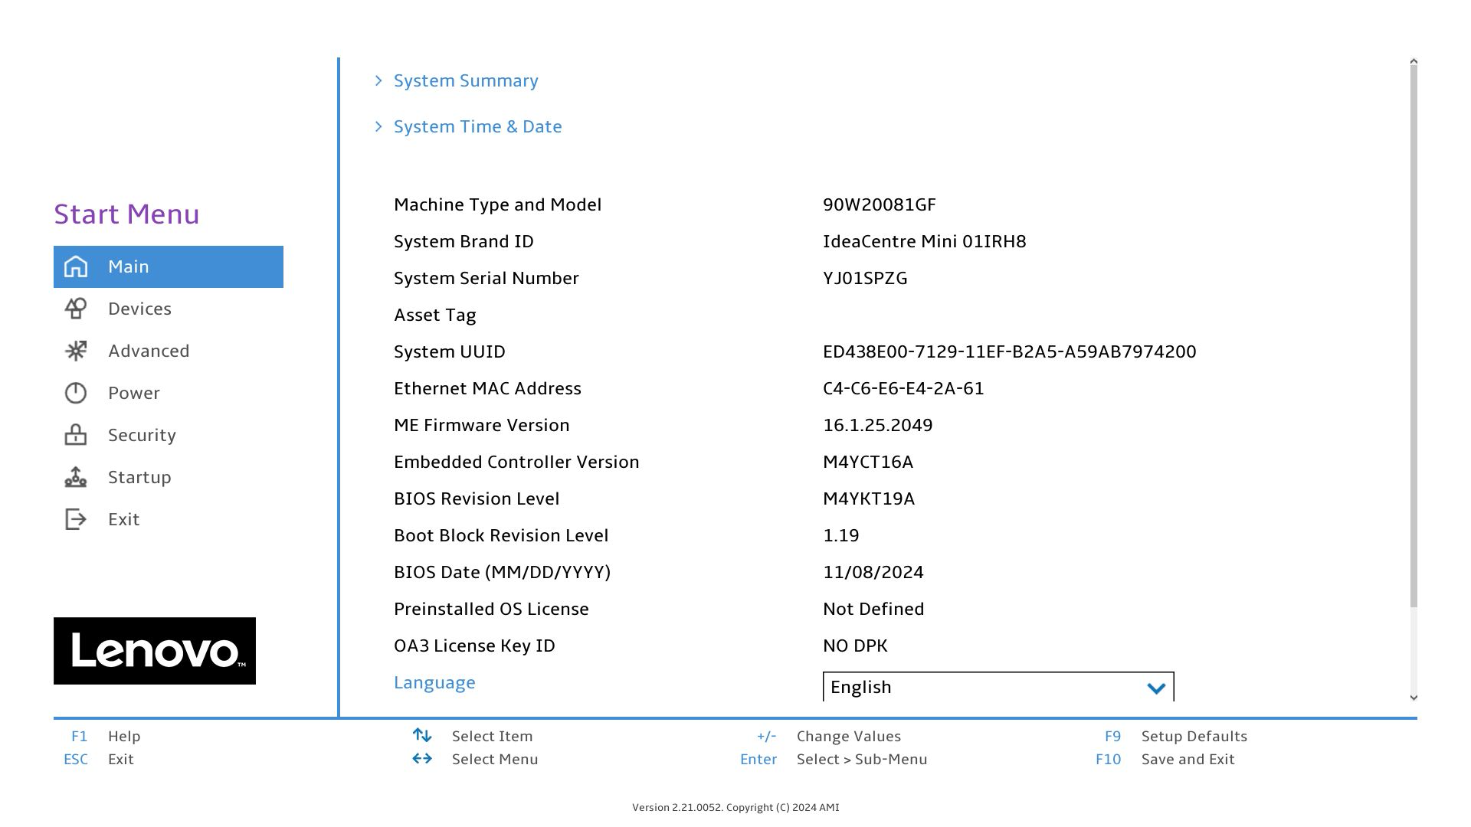This screenshot has width=1471, height=827.
Task: Click the Advanced asterisk icon
Action: (x=76, y=351)
